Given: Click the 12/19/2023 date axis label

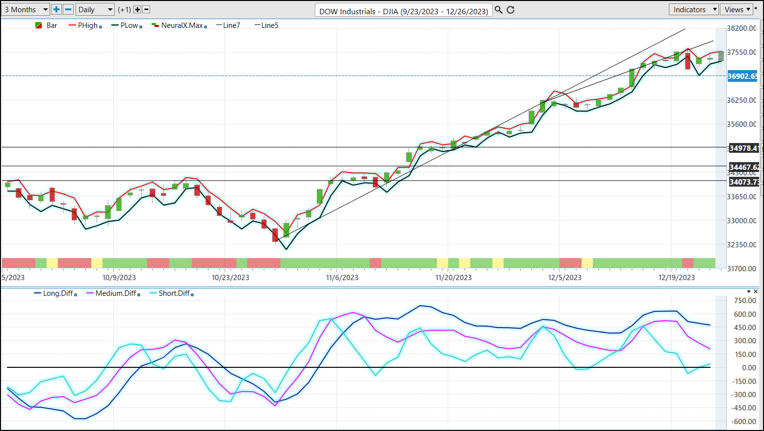Looking at the screenshot, I should [x=677, y=278].
